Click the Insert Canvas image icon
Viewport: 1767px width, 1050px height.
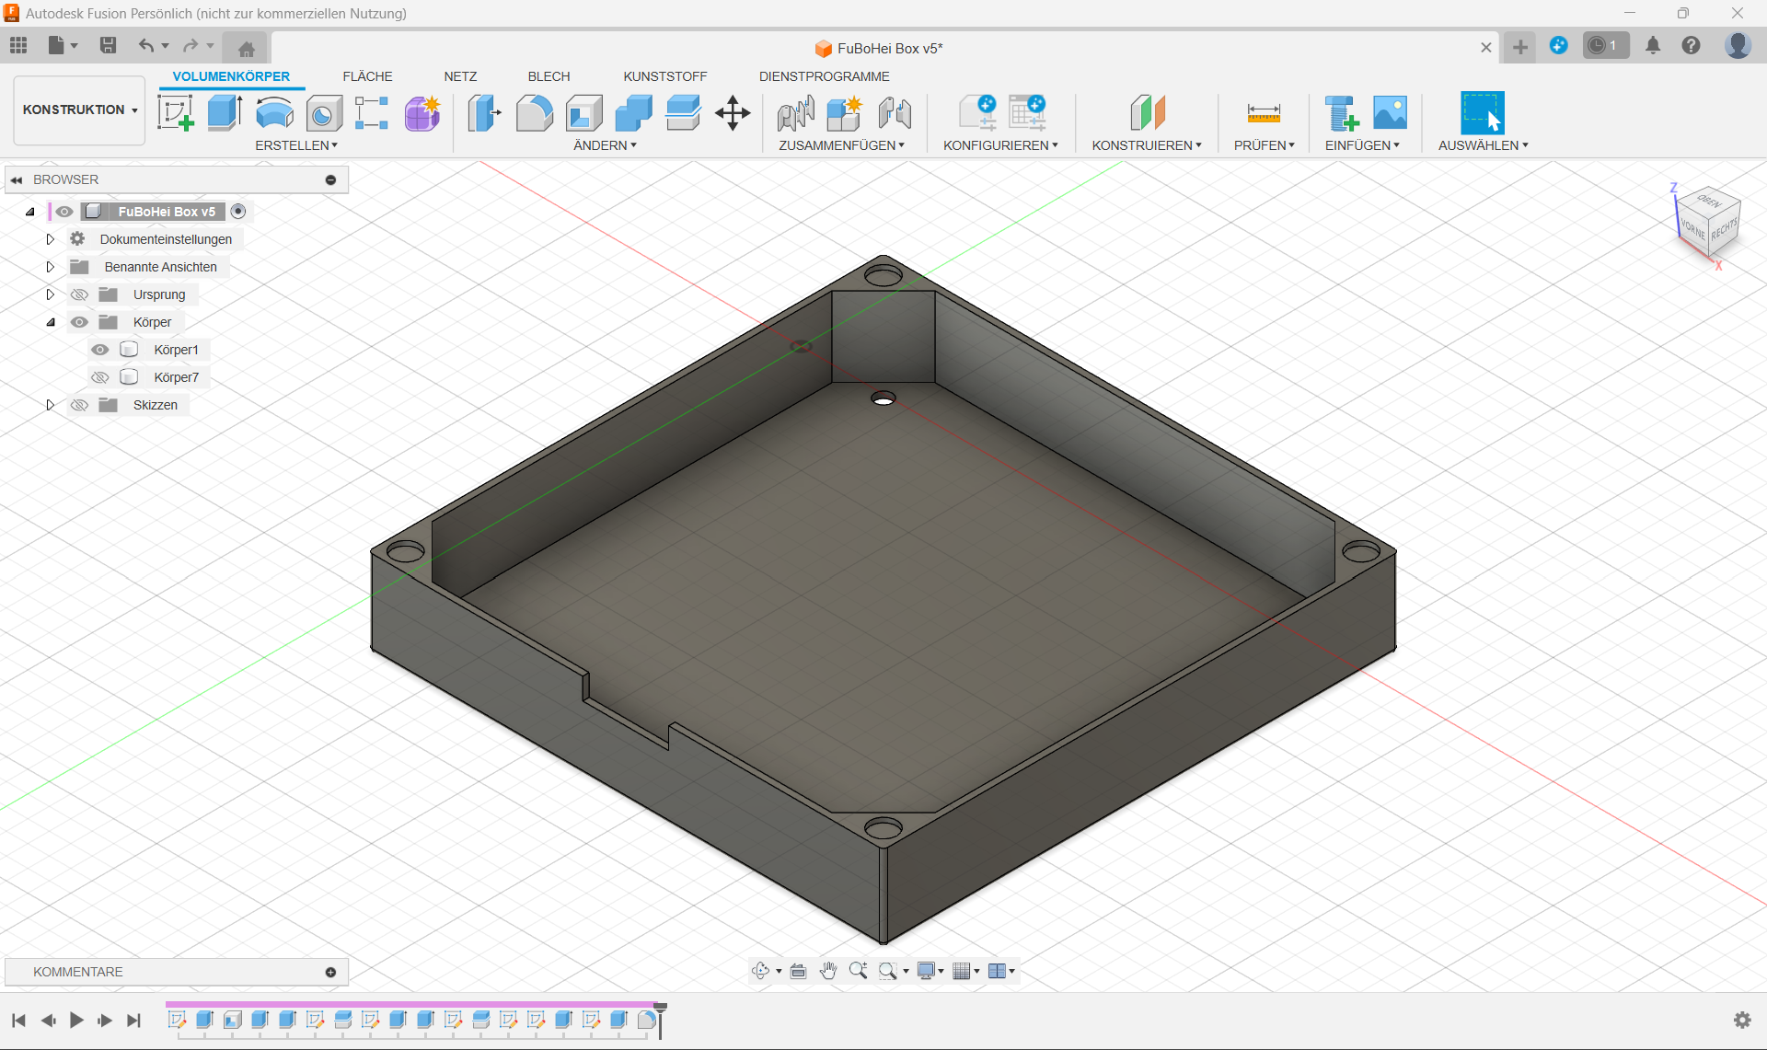[x=1390, y=113]
